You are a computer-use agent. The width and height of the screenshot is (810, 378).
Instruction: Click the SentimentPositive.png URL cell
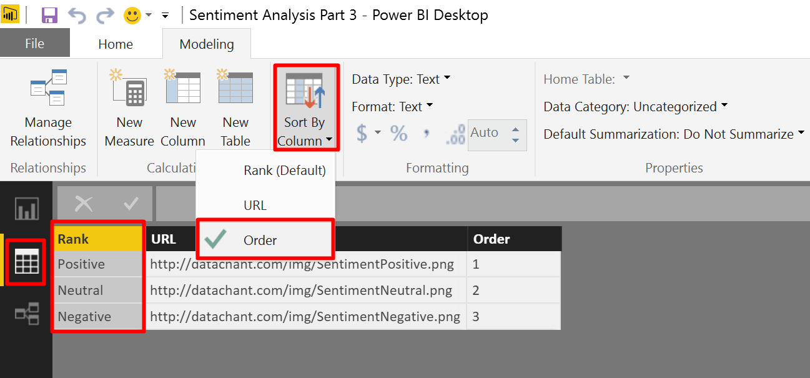[306, 264]
